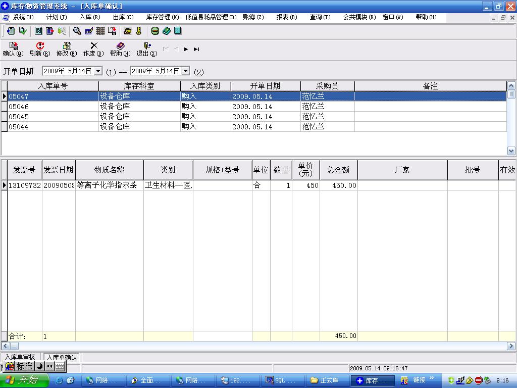Open the 低值易耗品管理(D) menu
This screenshot has height=388, width=517.
211,17
